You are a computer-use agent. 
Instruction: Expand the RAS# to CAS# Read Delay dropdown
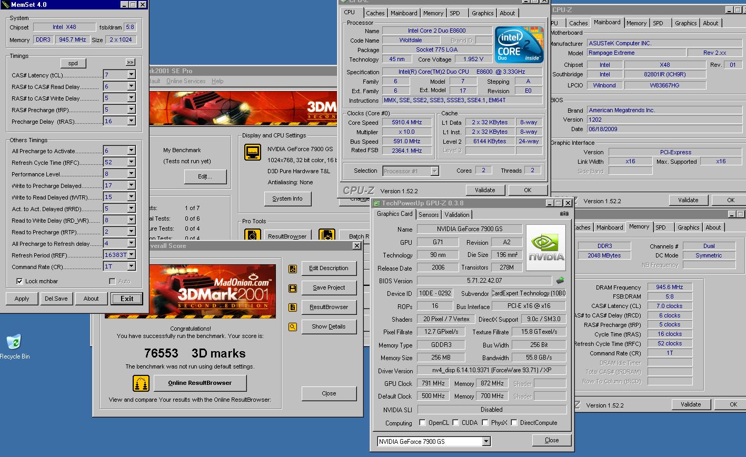click(x=131, y=86)
